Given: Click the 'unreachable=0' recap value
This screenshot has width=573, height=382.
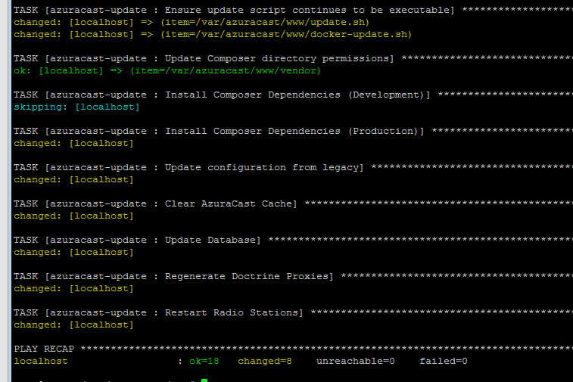Looking at the screenshot, I should (x=356, y=361).
